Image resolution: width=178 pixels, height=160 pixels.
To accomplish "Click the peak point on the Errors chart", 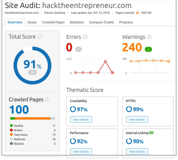I will pyautogui.click(x=105, y=61).
